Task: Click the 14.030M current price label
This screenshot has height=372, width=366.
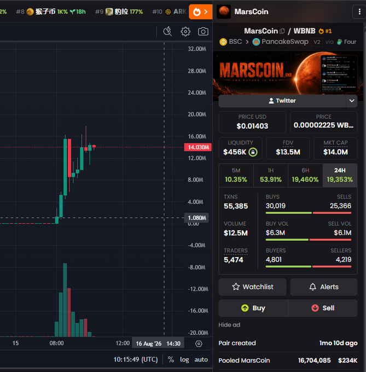Action: 198,147
